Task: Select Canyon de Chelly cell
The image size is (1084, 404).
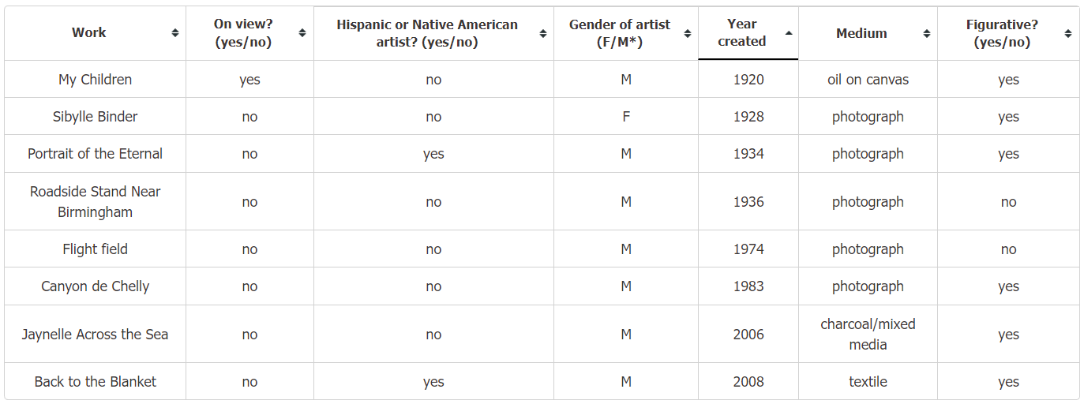Action: (96, 286)
